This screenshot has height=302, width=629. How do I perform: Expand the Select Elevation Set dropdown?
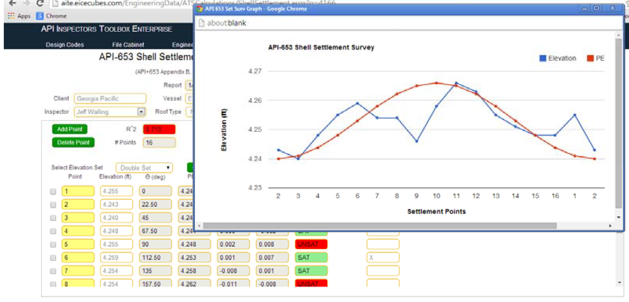(x=144, y=168)
